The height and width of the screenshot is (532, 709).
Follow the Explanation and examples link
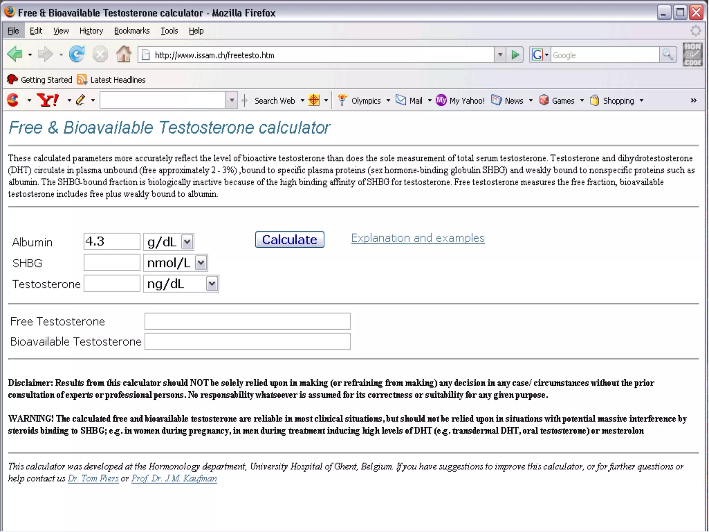pyautogui.click(x=418, y=238)
